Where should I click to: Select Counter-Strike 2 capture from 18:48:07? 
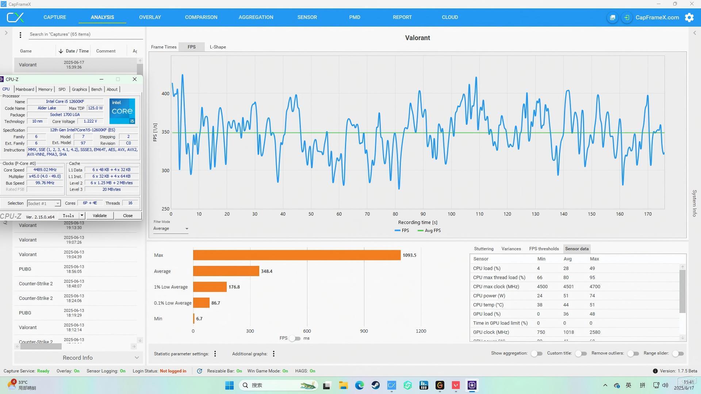click(76, 284)
